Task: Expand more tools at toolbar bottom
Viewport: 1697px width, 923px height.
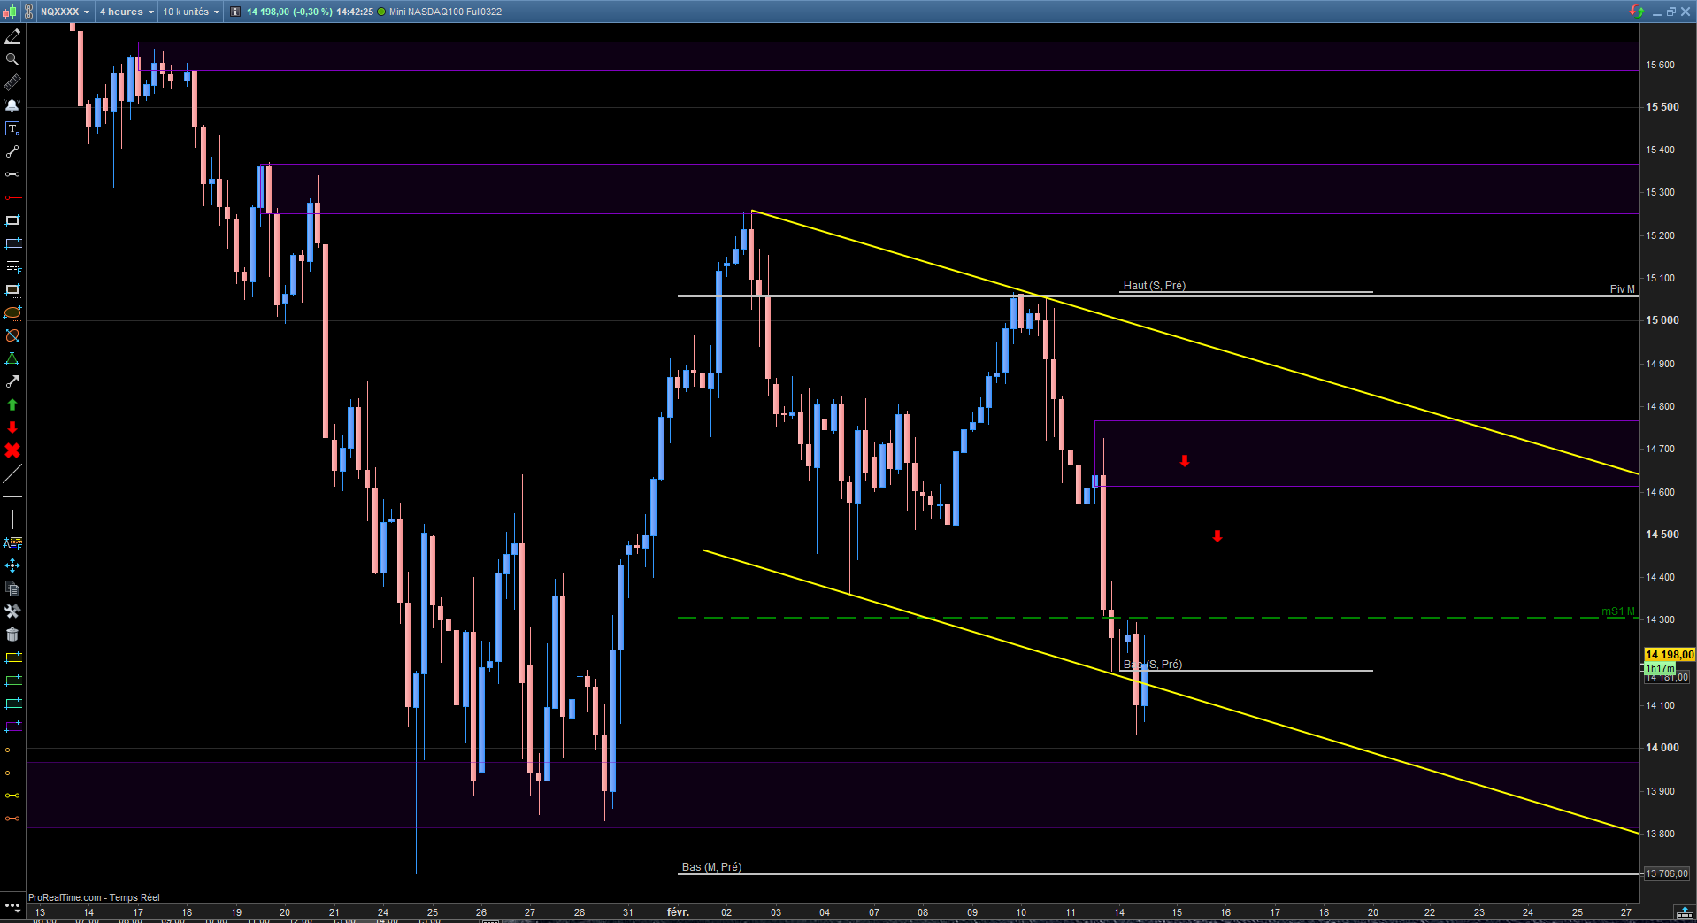Action: [x=12, y=907]
